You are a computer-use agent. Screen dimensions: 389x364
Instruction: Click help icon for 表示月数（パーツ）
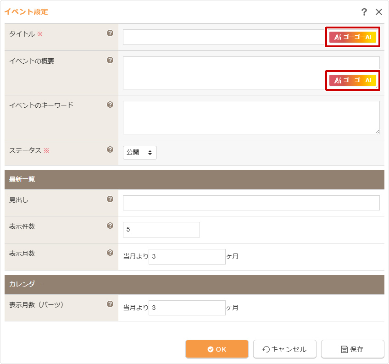point(110,304)
